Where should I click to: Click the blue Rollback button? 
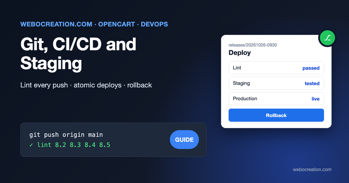click(x=276, y=115)
